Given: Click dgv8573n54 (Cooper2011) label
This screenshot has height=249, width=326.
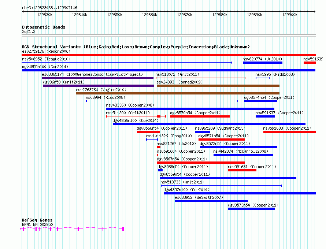Looking at the screenshot, I should pos(253,205).
